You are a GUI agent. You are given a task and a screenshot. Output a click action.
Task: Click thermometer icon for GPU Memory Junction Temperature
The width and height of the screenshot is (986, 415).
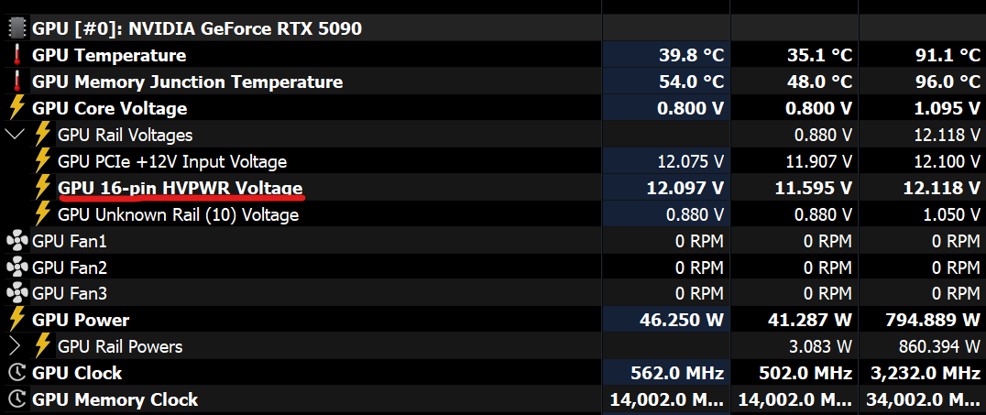point(16,82)
